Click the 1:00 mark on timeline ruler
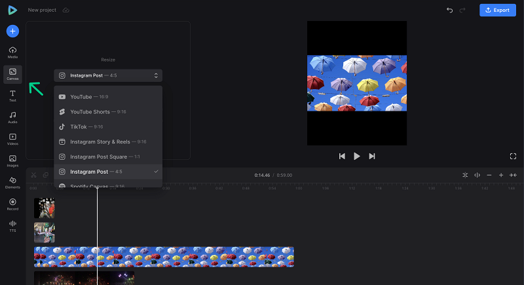This screenshot has height=285, width=524. point(299,188)
